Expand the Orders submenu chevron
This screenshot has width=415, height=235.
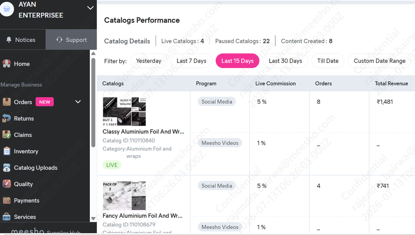coord(78,102)
